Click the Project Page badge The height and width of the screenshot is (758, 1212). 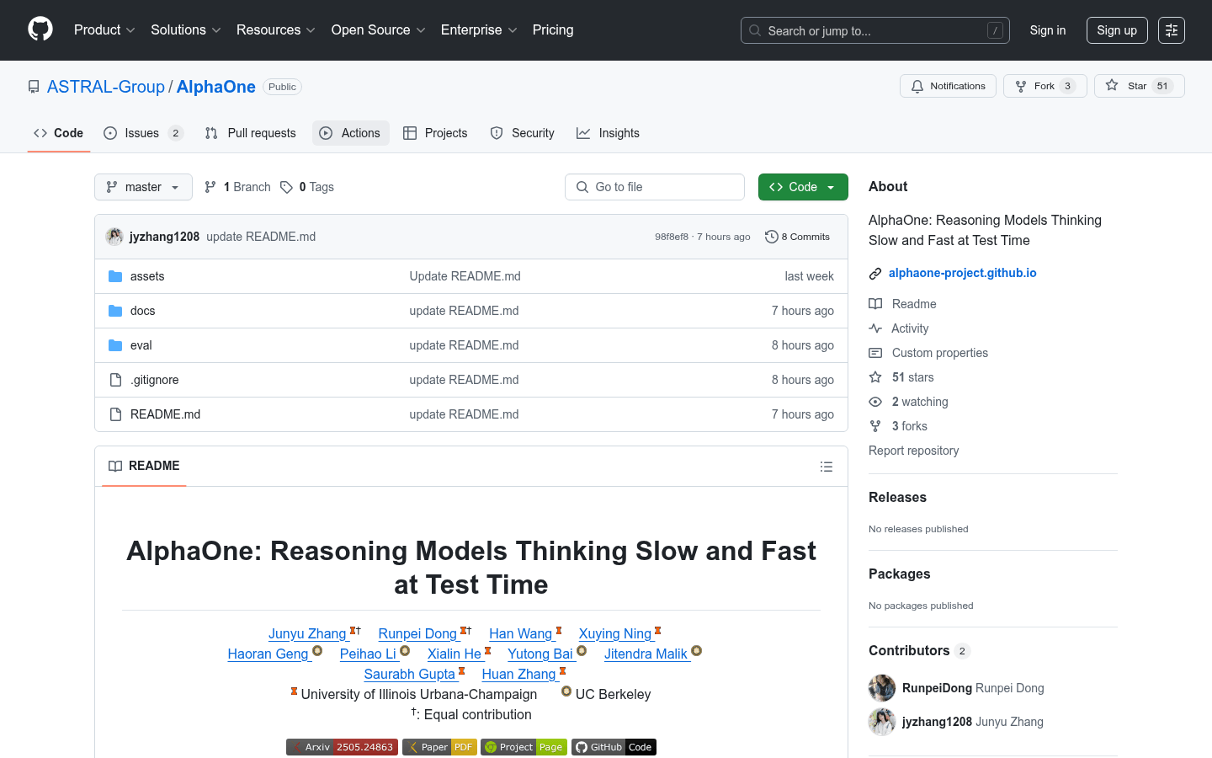[524, 747]
